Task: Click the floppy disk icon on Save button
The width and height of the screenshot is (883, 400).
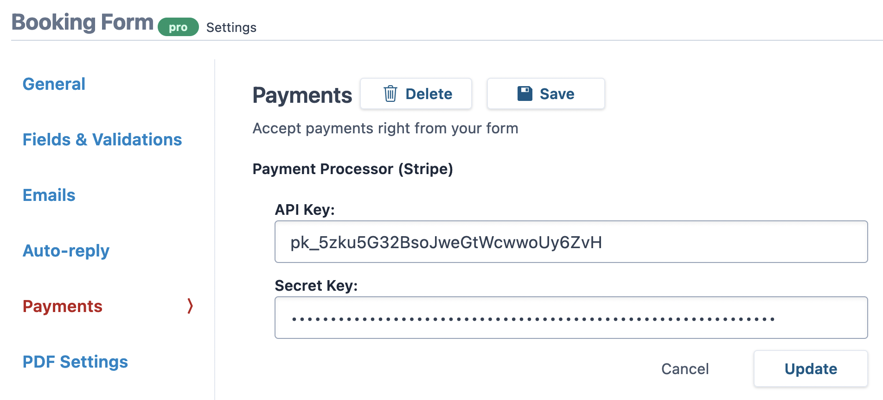Action: [x=524, y=93]
